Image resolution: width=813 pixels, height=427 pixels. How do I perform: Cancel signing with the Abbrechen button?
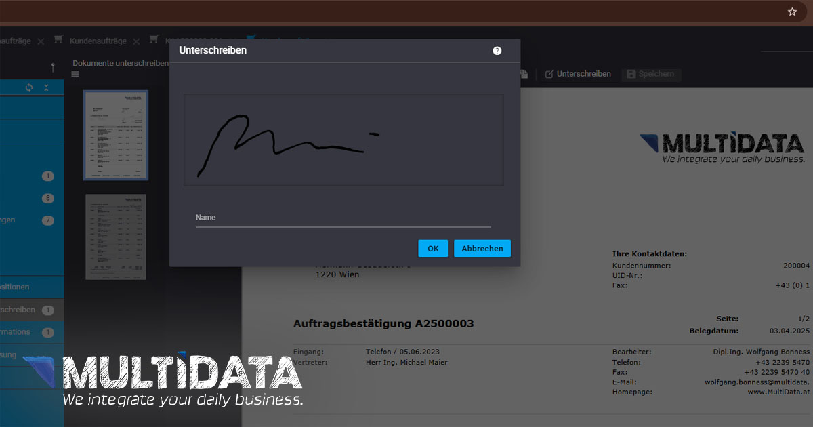pos(482,249)
